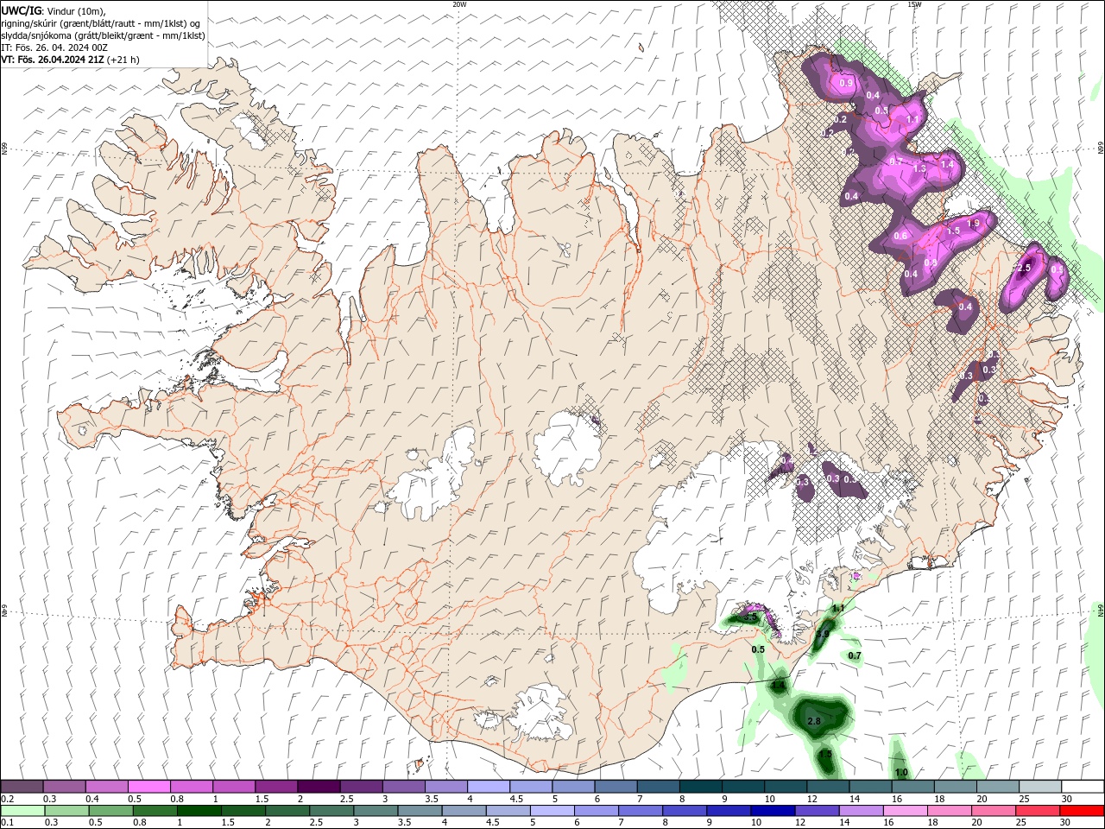This screenshot has height=829, width=1105.
Task: Click the '15W' longitude label
Action: (914, 4)
